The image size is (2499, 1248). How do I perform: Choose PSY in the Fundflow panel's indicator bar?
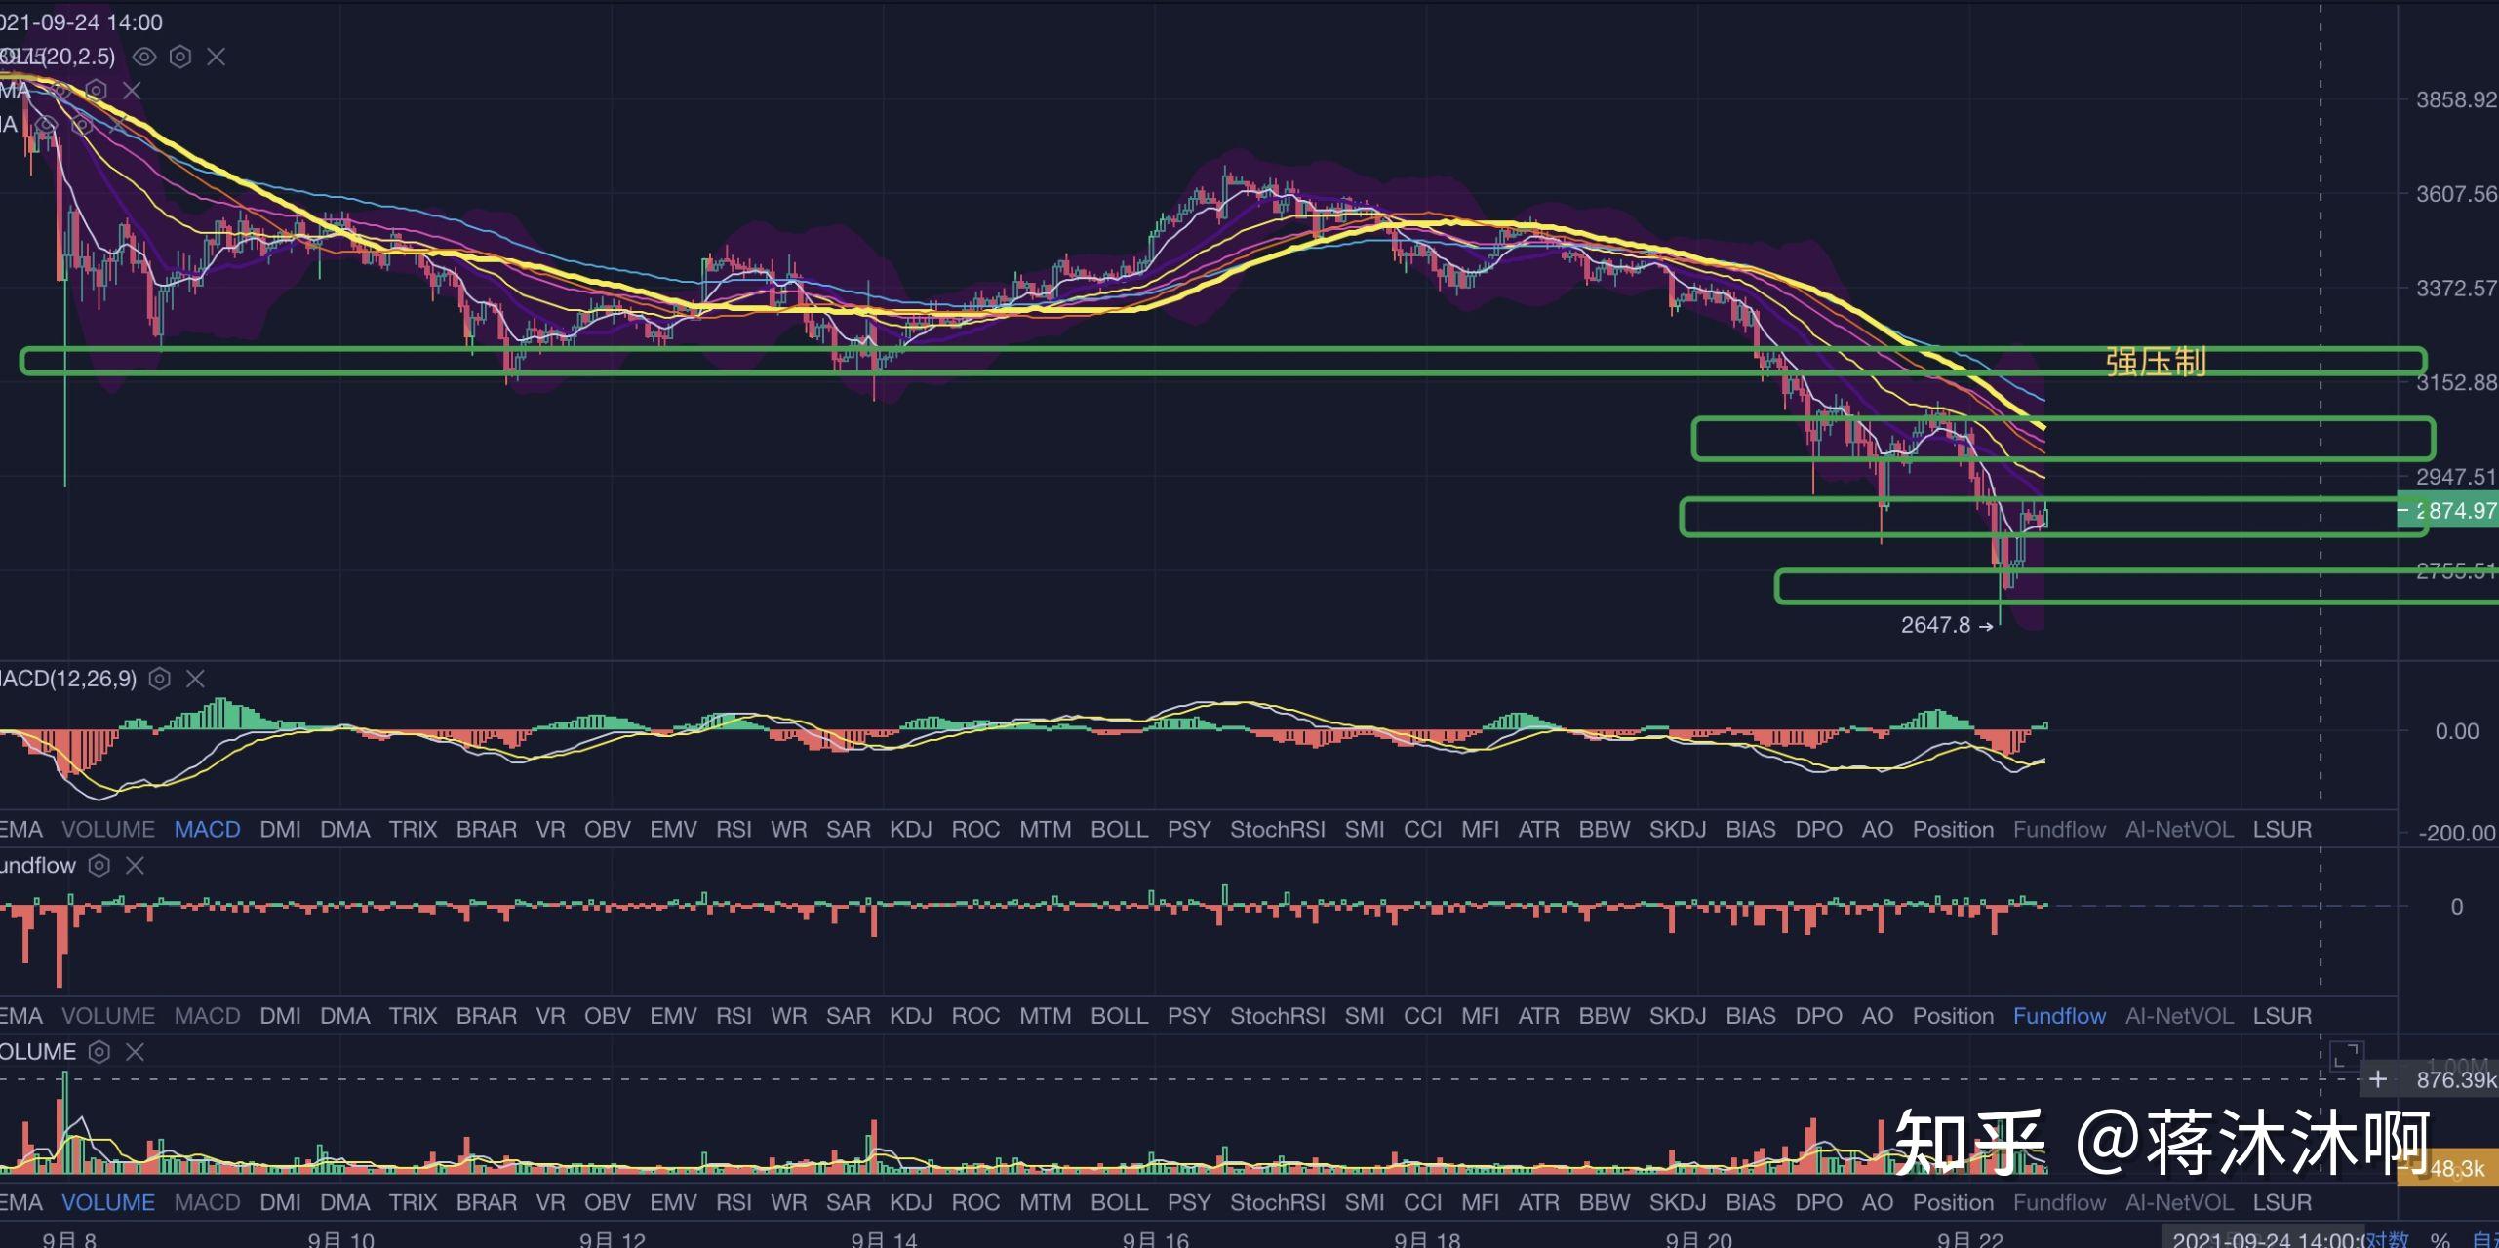1188,1016
